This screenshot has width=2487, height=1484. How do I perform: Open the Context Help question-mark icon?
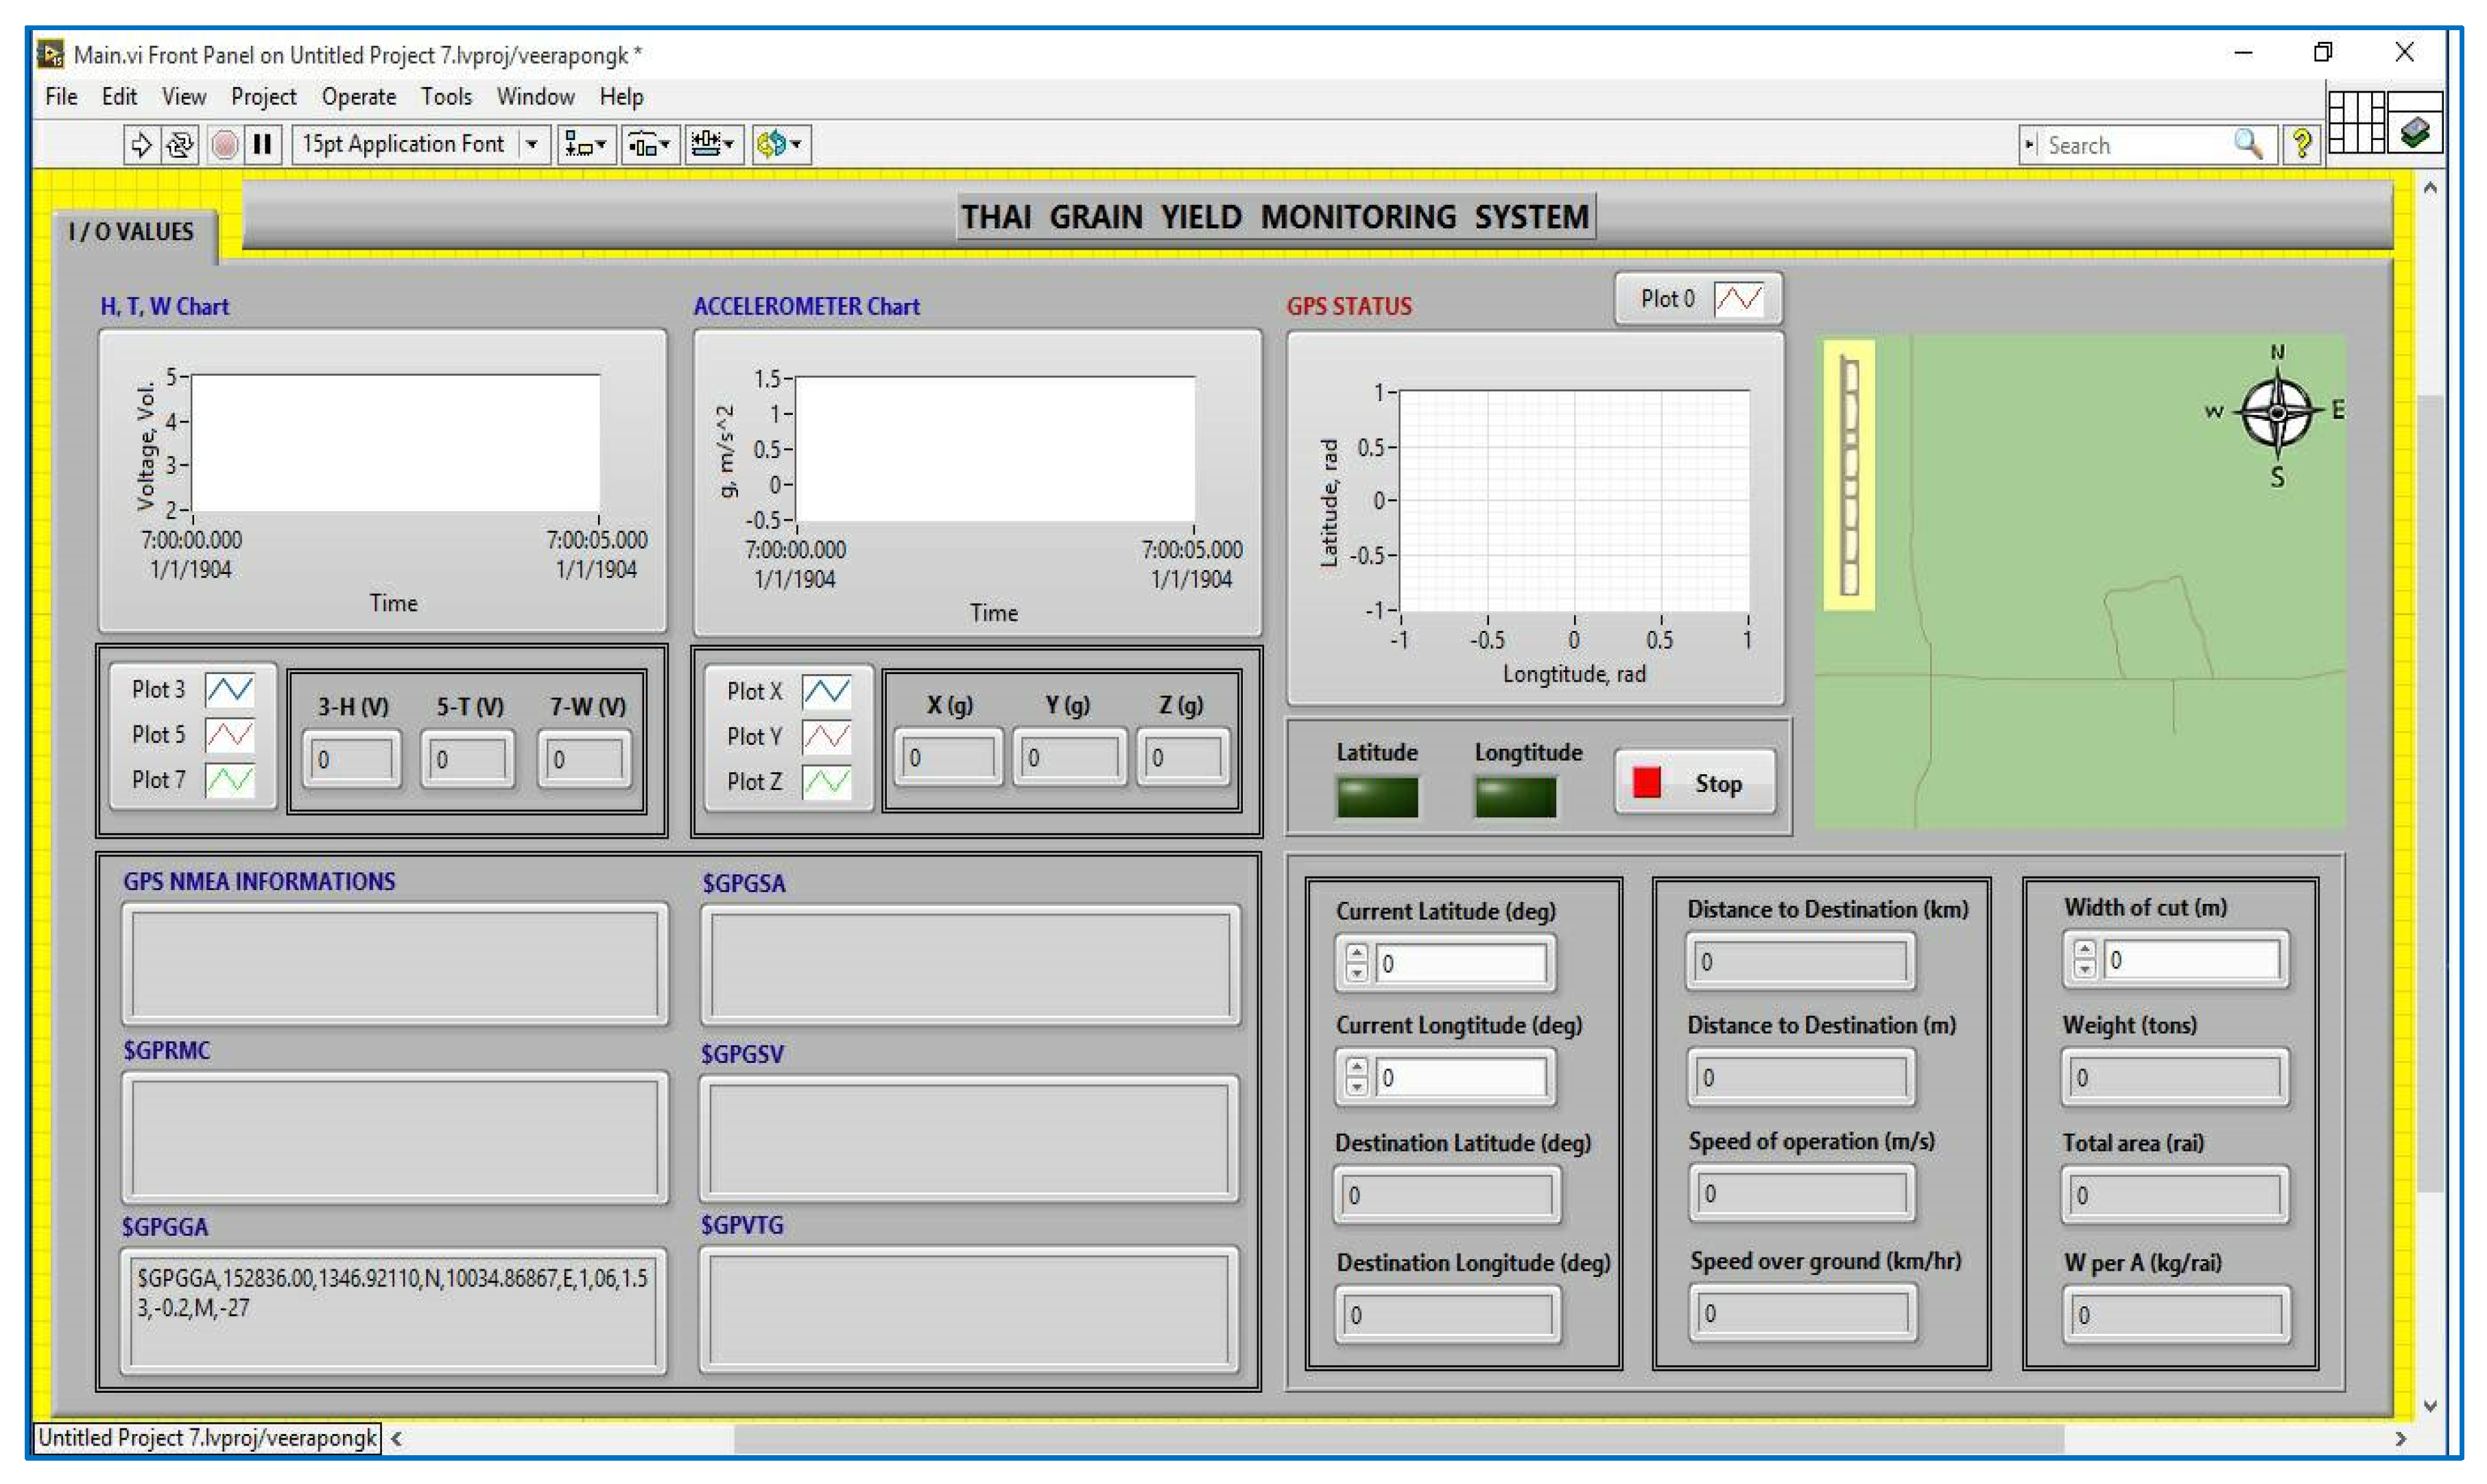tap(2301, 145)
